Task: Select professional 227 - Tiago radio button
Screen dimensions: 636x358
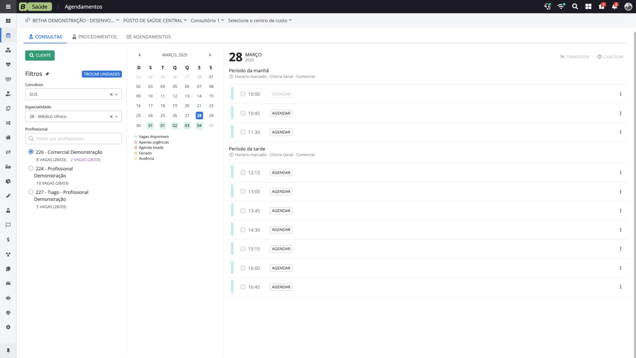Action: (31, 192)
